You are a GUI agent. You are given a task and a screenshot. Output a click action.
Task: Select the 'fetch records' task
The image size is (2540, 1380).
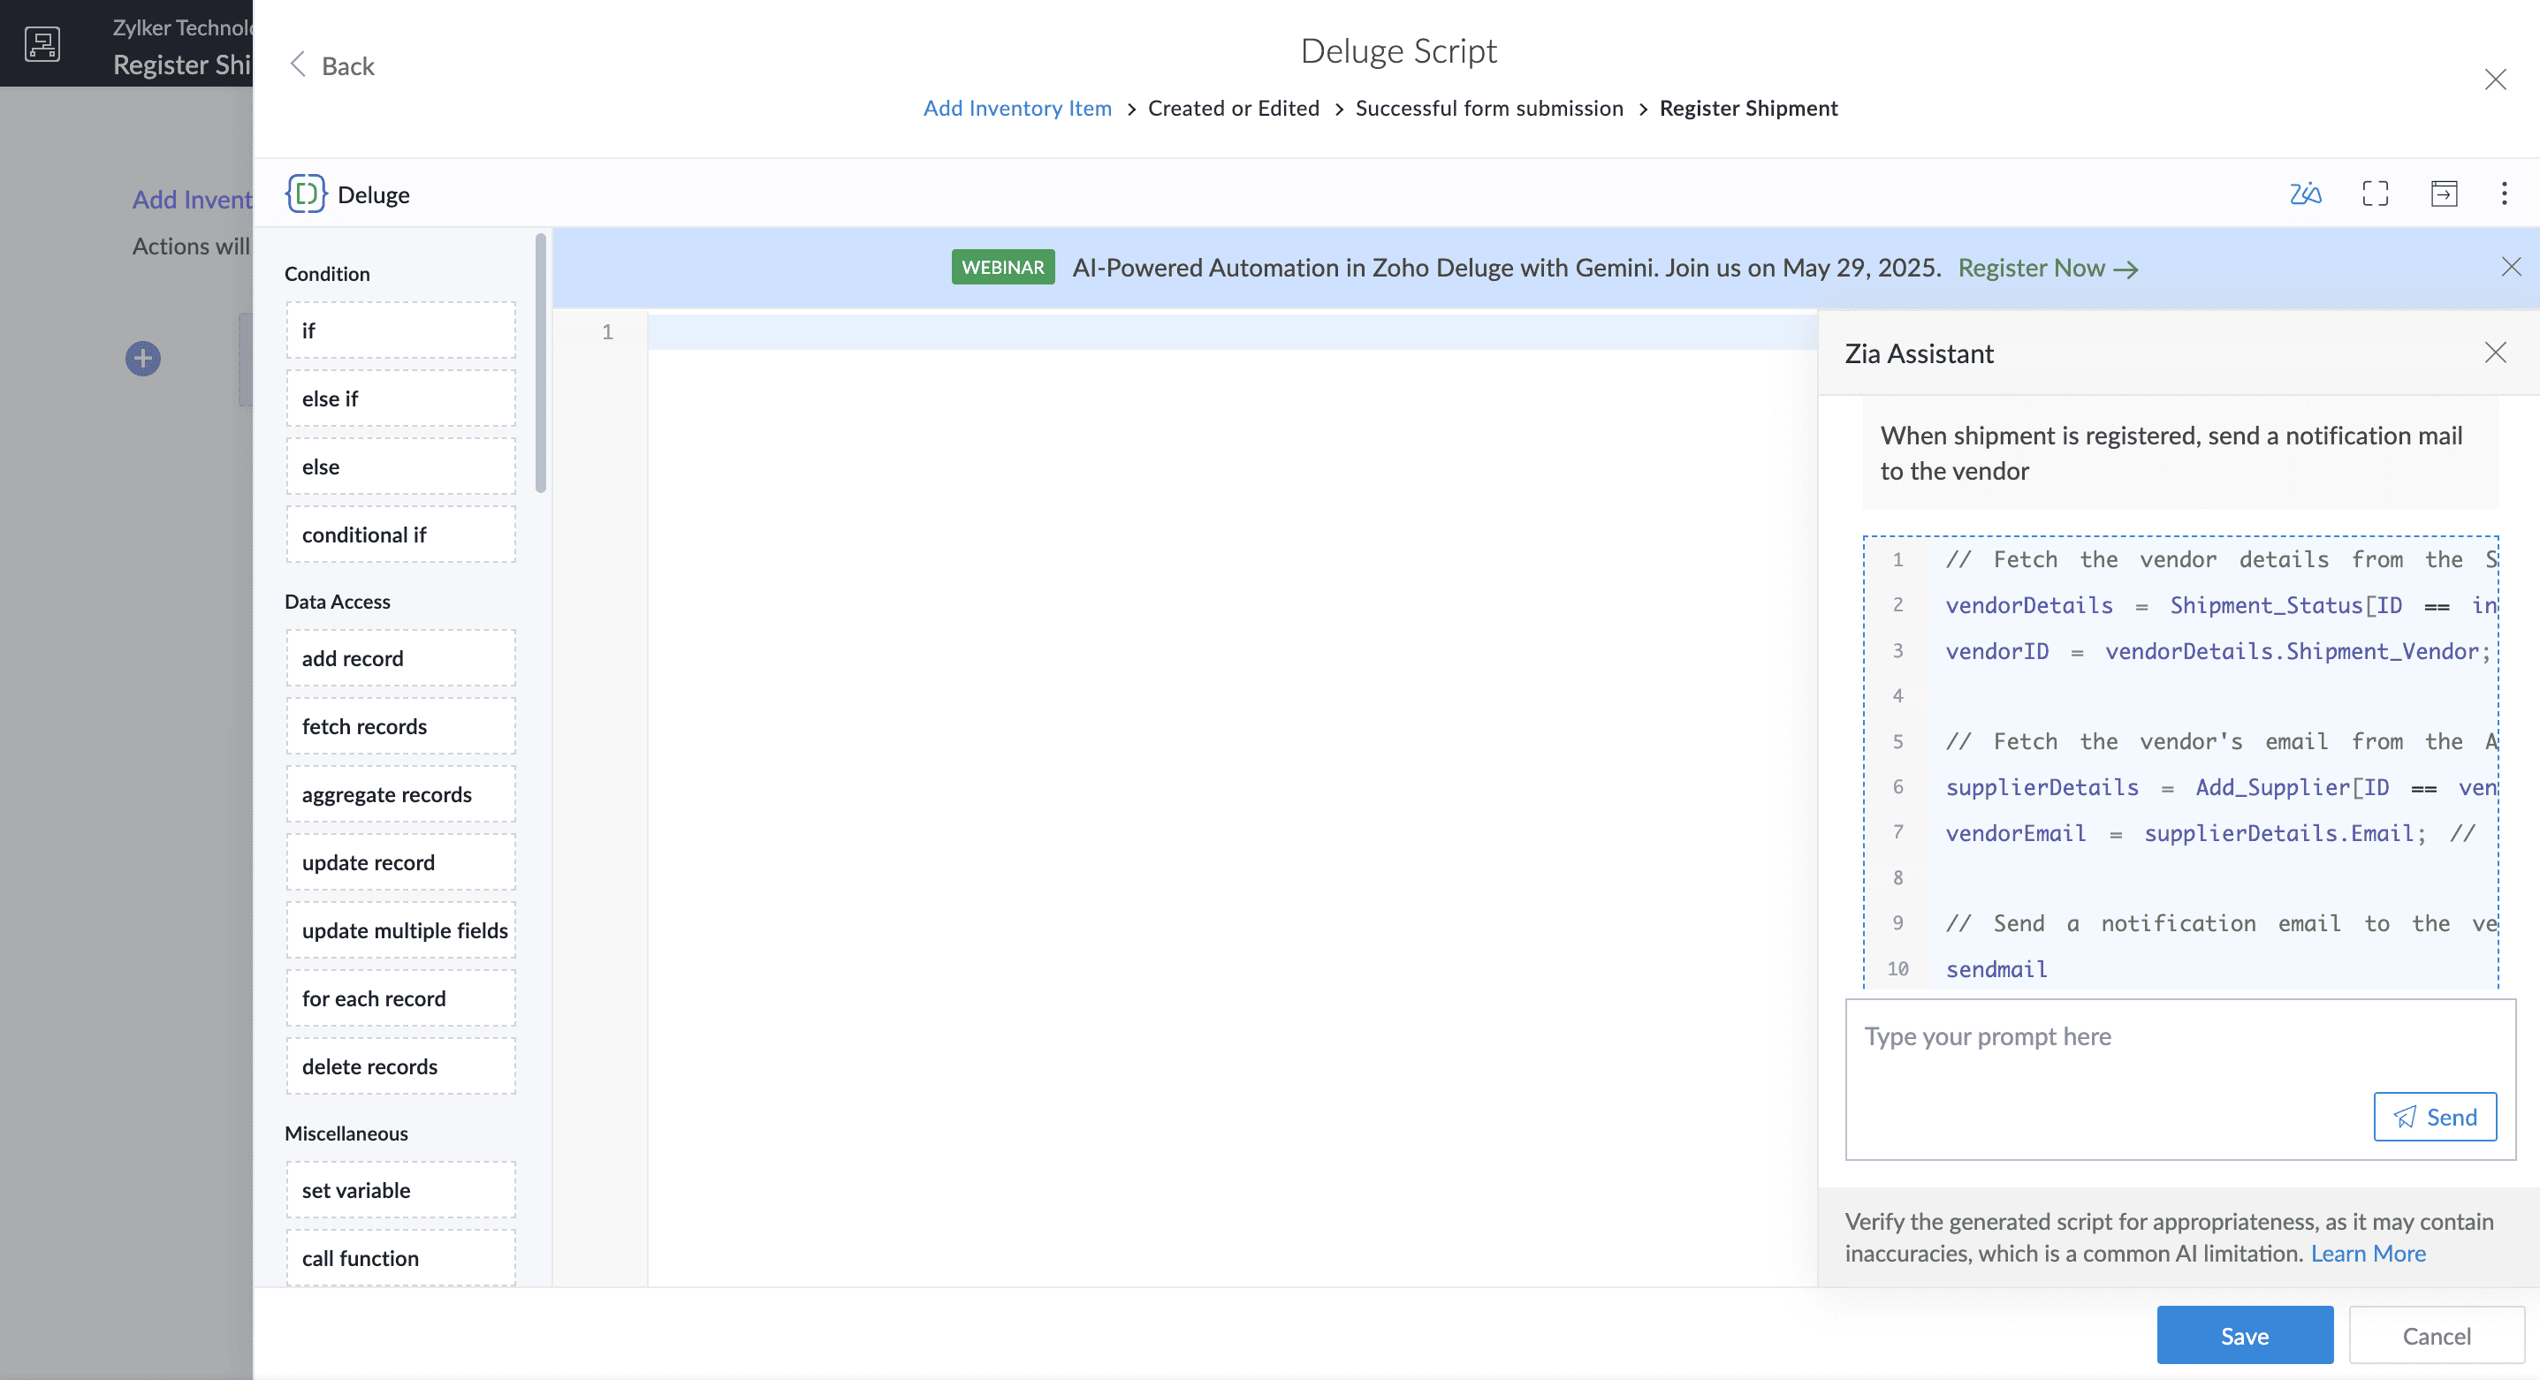400,725
